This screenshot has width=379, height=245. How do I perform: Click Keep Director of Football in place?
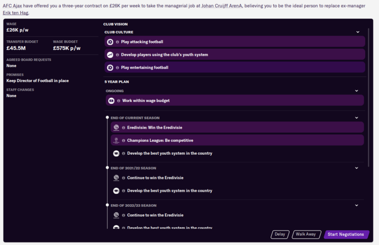click(x=38, y=81)
